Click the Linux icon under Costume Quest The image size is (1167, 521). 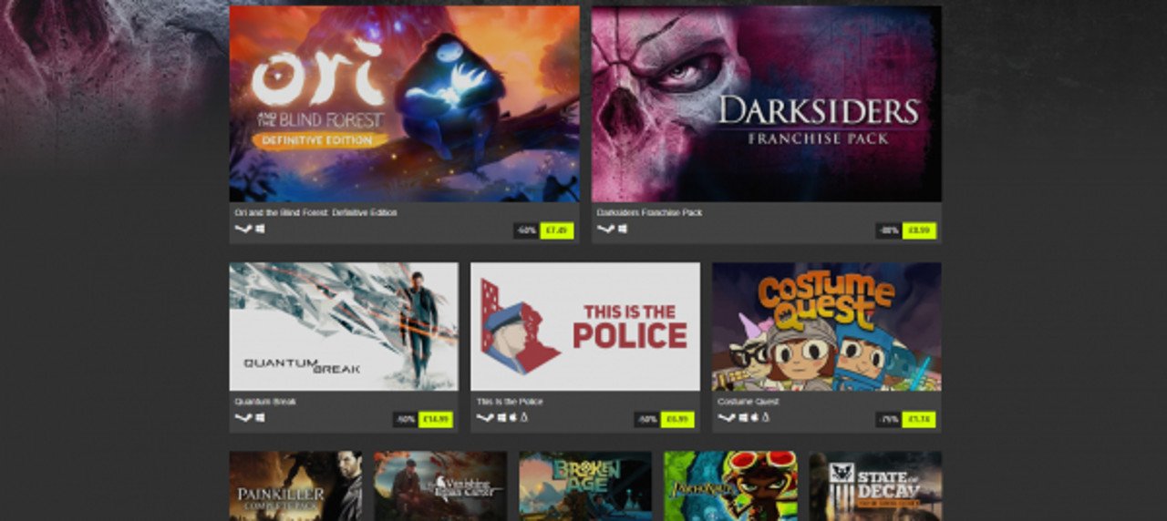(766, 418)
